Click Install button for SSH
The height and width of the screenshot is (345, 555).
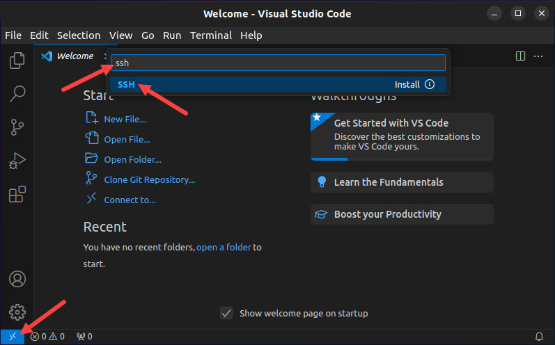[407, 84]
